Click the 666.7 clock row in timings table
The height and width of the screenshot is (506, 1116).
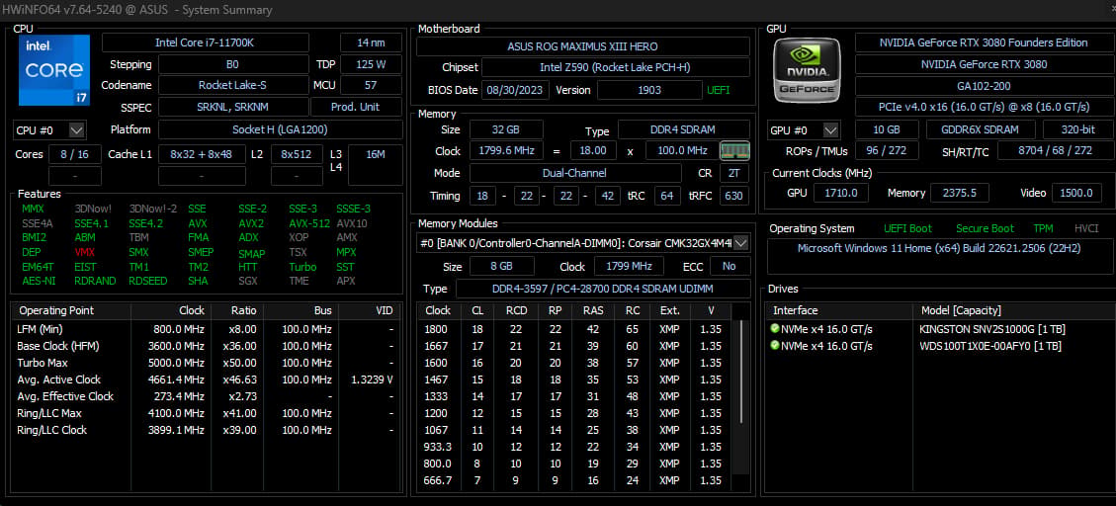575,480
